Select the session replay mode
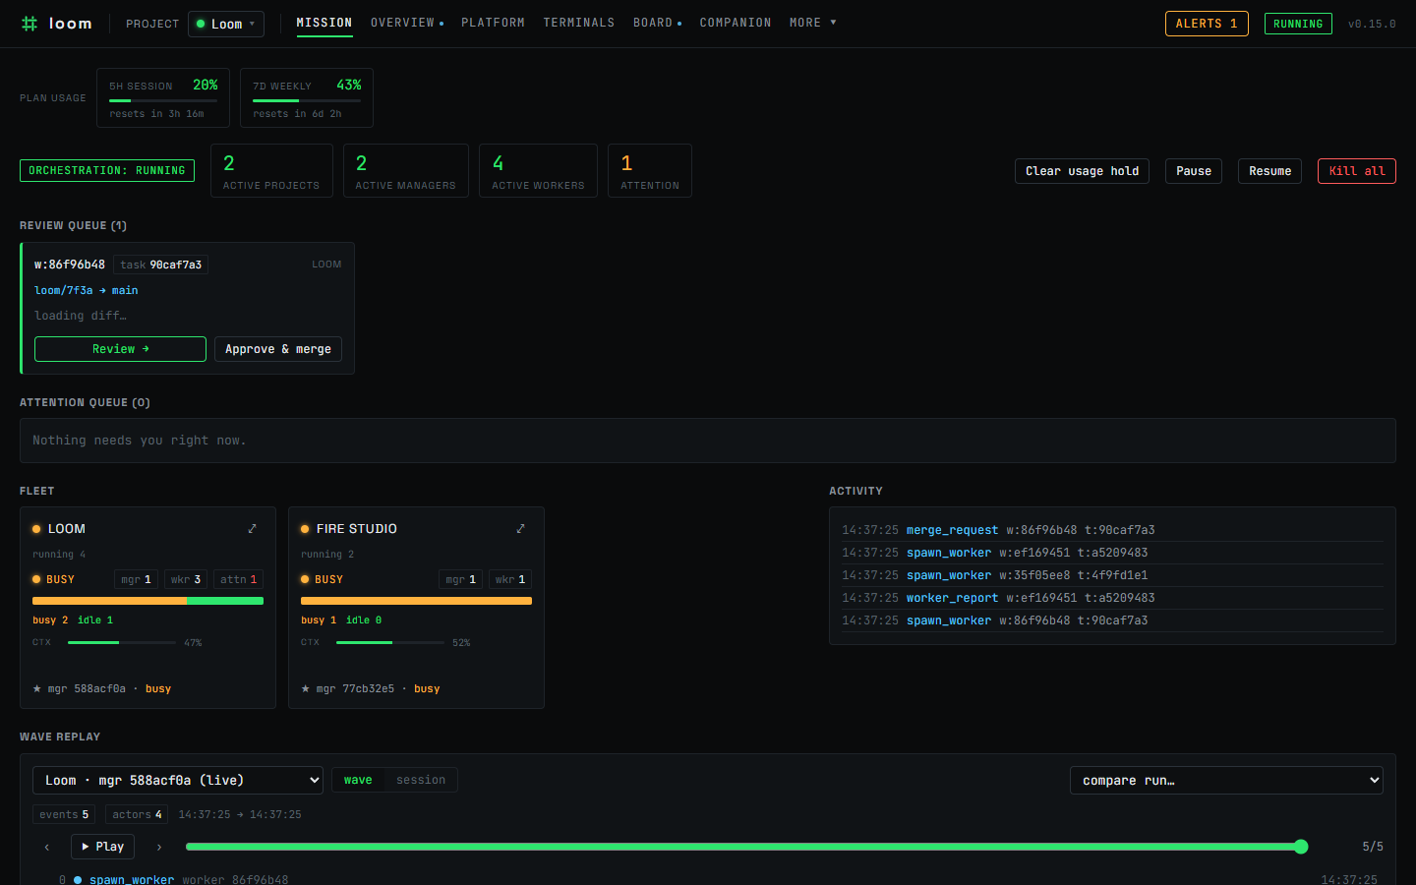 [x=421, y=780]
